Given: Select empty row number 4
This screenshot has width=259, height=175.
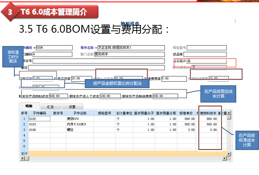Looking at the screenshot, I should tap(24, 135).
